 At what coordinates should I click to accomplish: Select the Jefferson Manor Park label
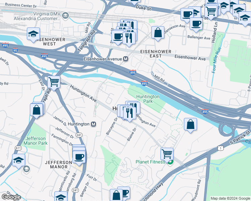click(36, 141)
